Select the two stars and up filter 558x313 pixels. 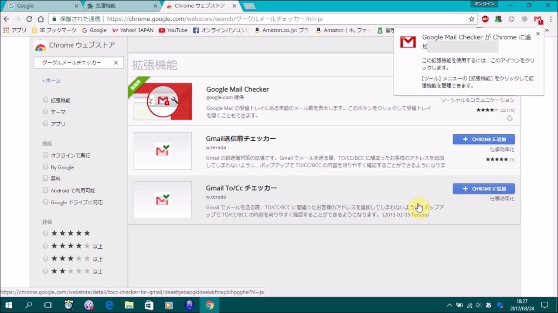click(x=45, y=271)
